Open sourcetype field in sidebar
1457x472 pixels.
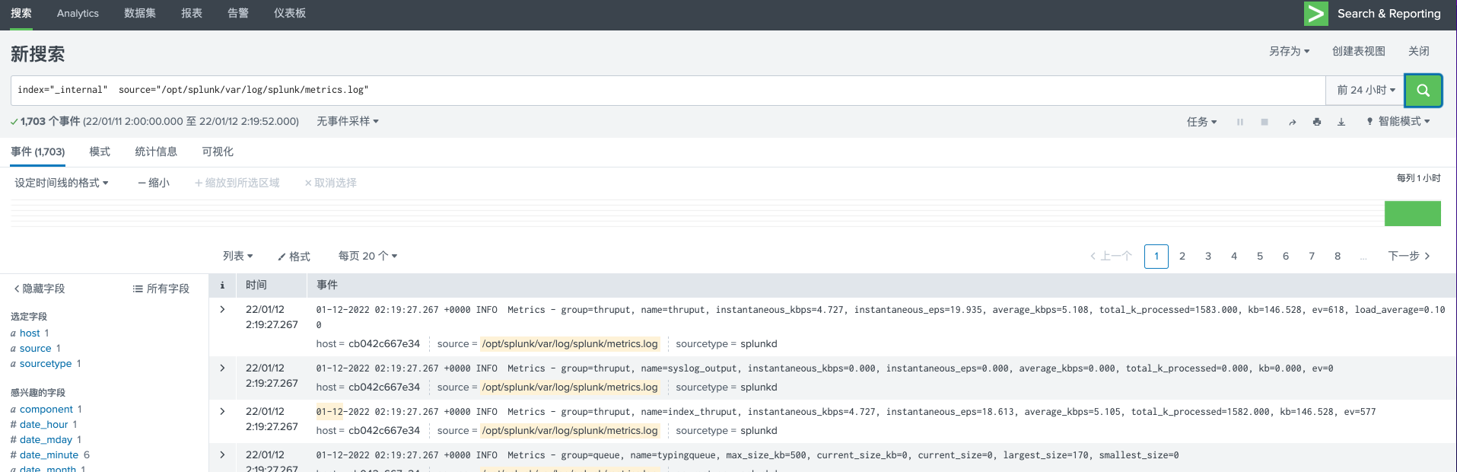(46, 363)
